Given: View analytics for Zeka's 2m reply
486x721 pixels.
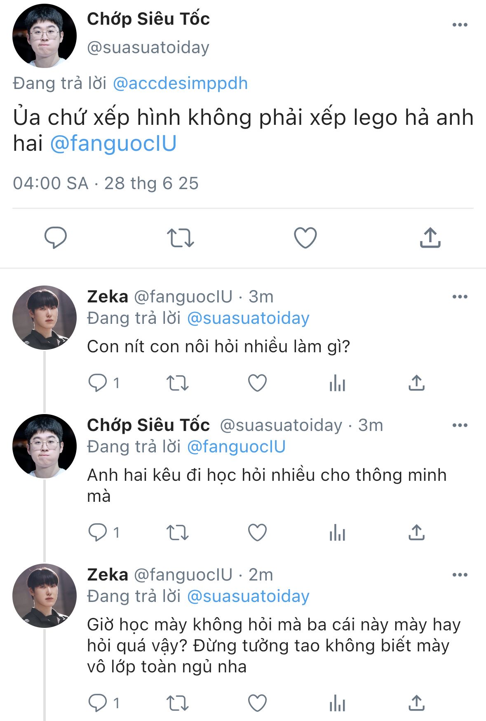Looking at the screenshot, I should [x=337, y=703].
